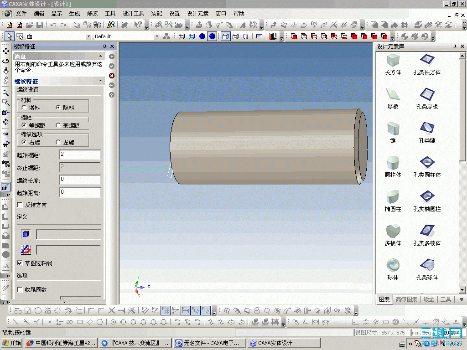Select the 变螺距 radio button

coord(58,125)
